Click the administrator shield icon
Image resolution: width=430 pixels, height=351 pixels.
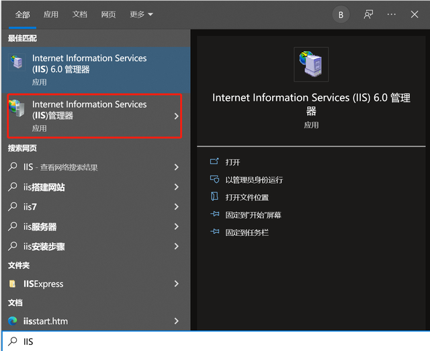214,180
